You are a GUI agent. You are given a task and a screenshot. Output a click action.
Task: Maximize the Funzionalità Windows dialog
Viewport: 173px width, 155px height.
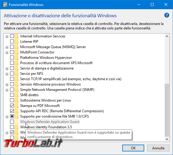pos(152,5)
